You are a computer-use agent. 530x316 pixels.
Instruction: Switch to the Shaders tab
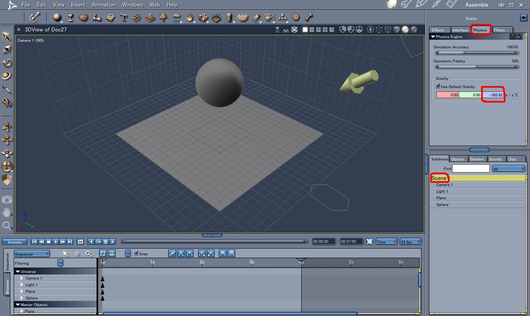477,159
